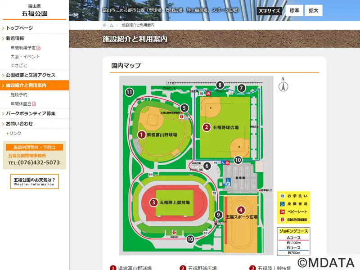360x270 pixels.
Task: Click the TEL (076)432-5073 phone number
Action: [34, 162]
